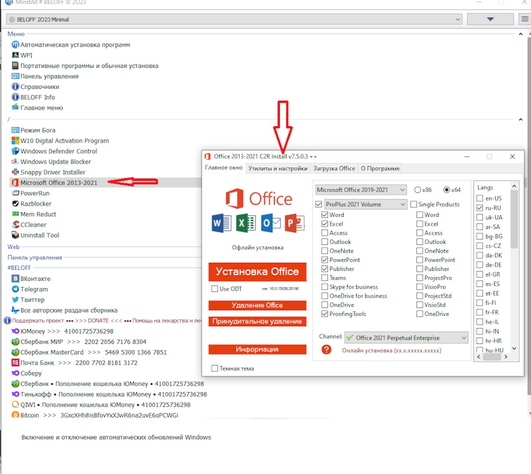Open W10 Digital Activation Program icon

point(15,140)
